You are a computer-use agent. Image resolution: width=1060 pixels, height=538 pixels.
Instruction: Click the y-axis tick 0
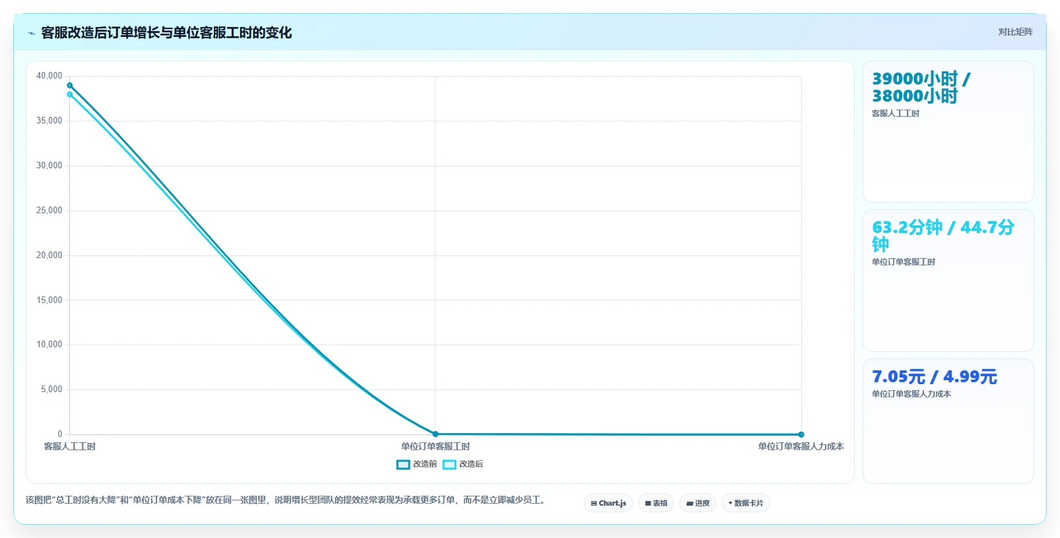coord(60,434)
